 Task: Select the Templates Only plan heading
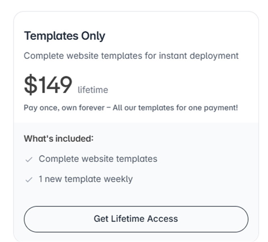64,36
